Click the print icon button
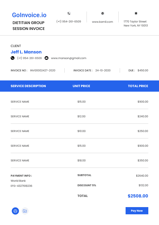This screenshot has height=225, width=159. 15,211
